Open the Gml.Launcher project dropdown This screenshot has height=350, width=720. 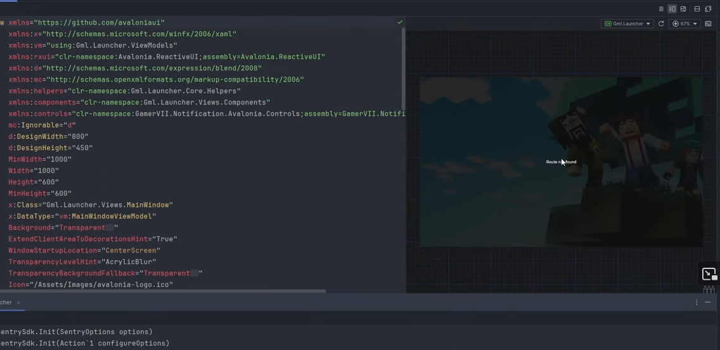pyautogui.click(x=627, y=24)
